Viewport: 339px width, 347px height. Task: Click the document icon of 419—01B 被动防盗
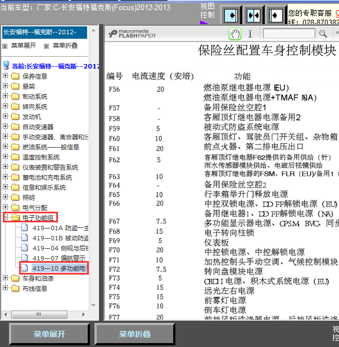coord(25,238)
